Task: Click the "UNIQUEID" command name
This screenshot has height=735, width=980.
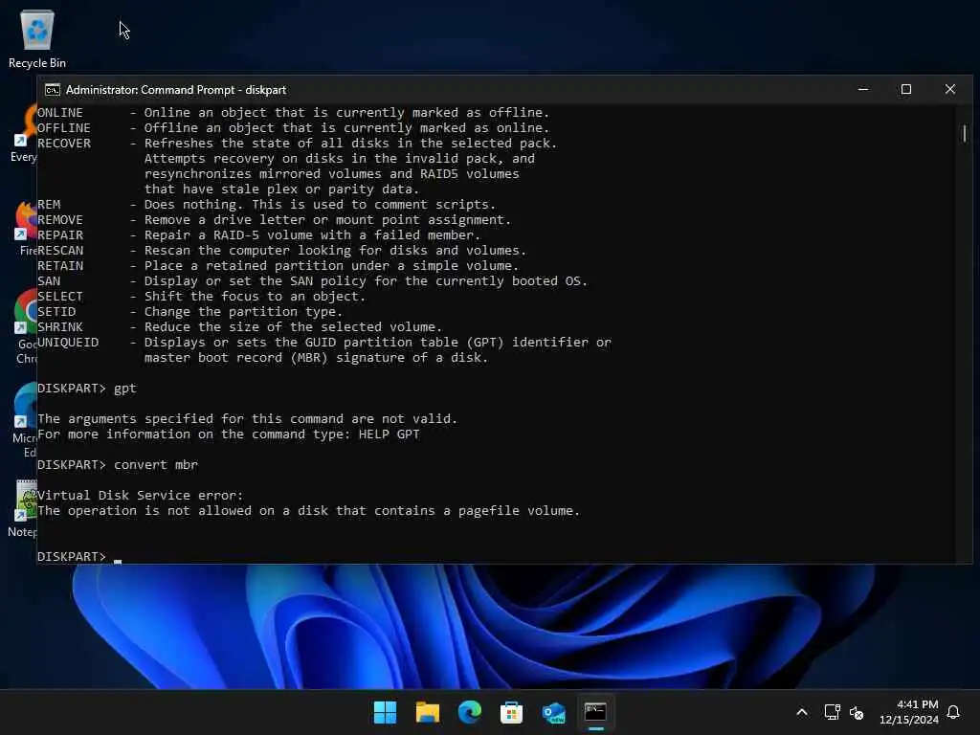Action: 68,342
